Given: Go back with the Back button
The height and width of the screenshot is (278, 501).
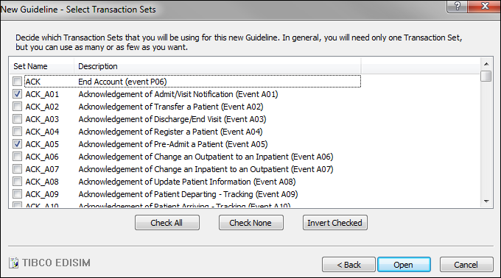Looking at the screenshot, I should click(x=349, y=265).
